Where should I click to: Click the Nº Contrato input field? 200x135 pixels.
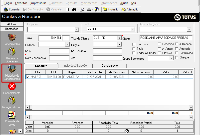(107, 51)
